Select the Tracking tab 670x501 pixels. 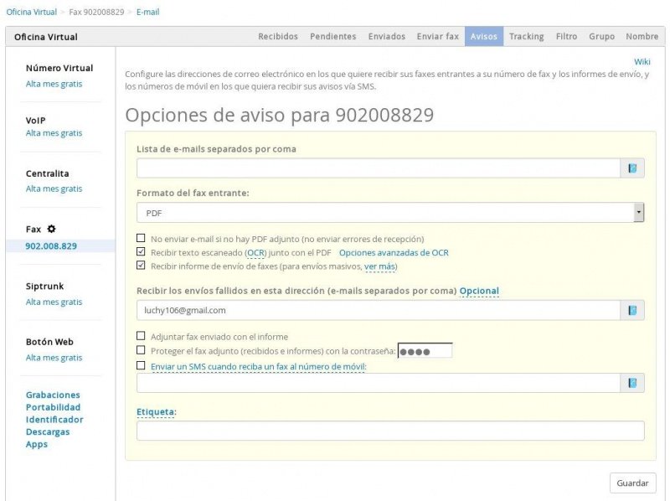point(528,36)
